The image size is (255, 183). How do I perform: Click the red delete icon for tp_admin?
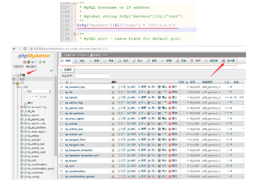point(170,97)
